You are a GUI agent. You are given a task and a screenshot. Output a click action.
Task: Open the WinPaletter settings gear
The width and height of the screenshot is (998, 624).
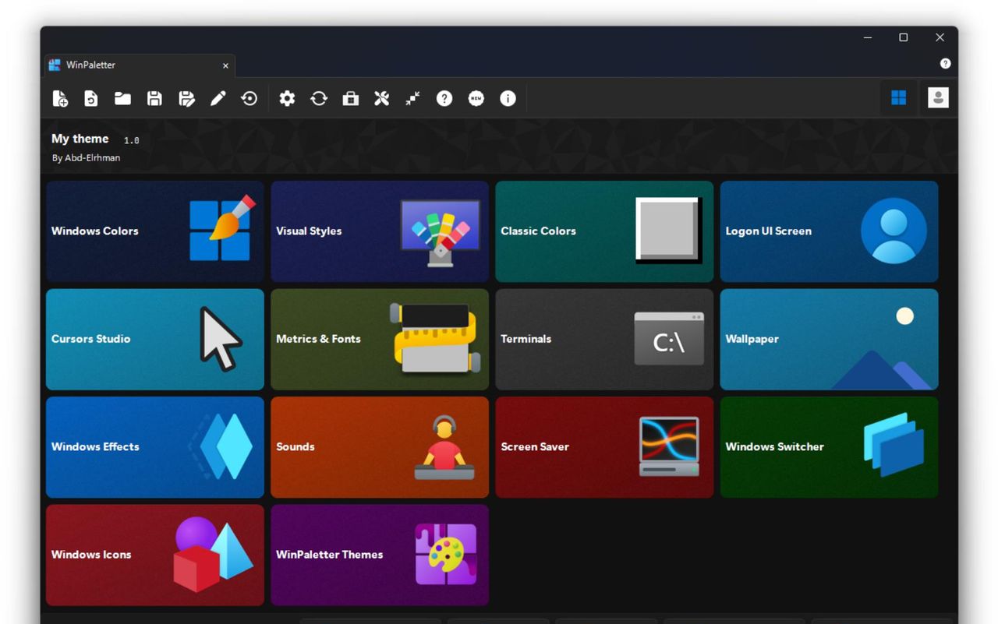(x=287, y=98)
